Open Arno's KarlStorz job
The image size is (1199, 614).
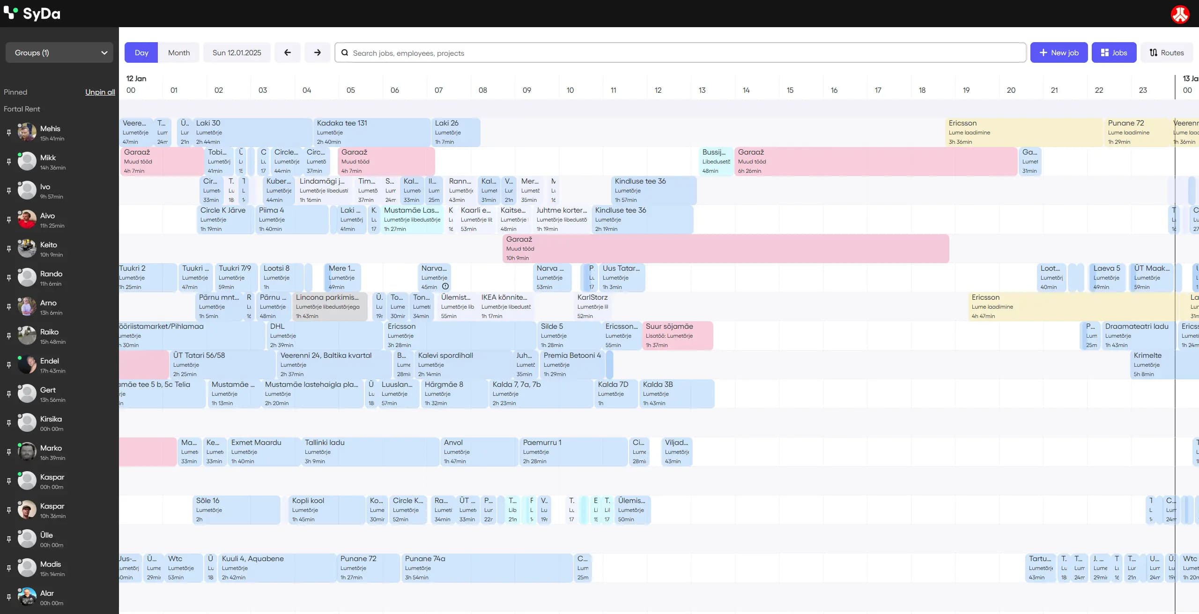point(593,307)
